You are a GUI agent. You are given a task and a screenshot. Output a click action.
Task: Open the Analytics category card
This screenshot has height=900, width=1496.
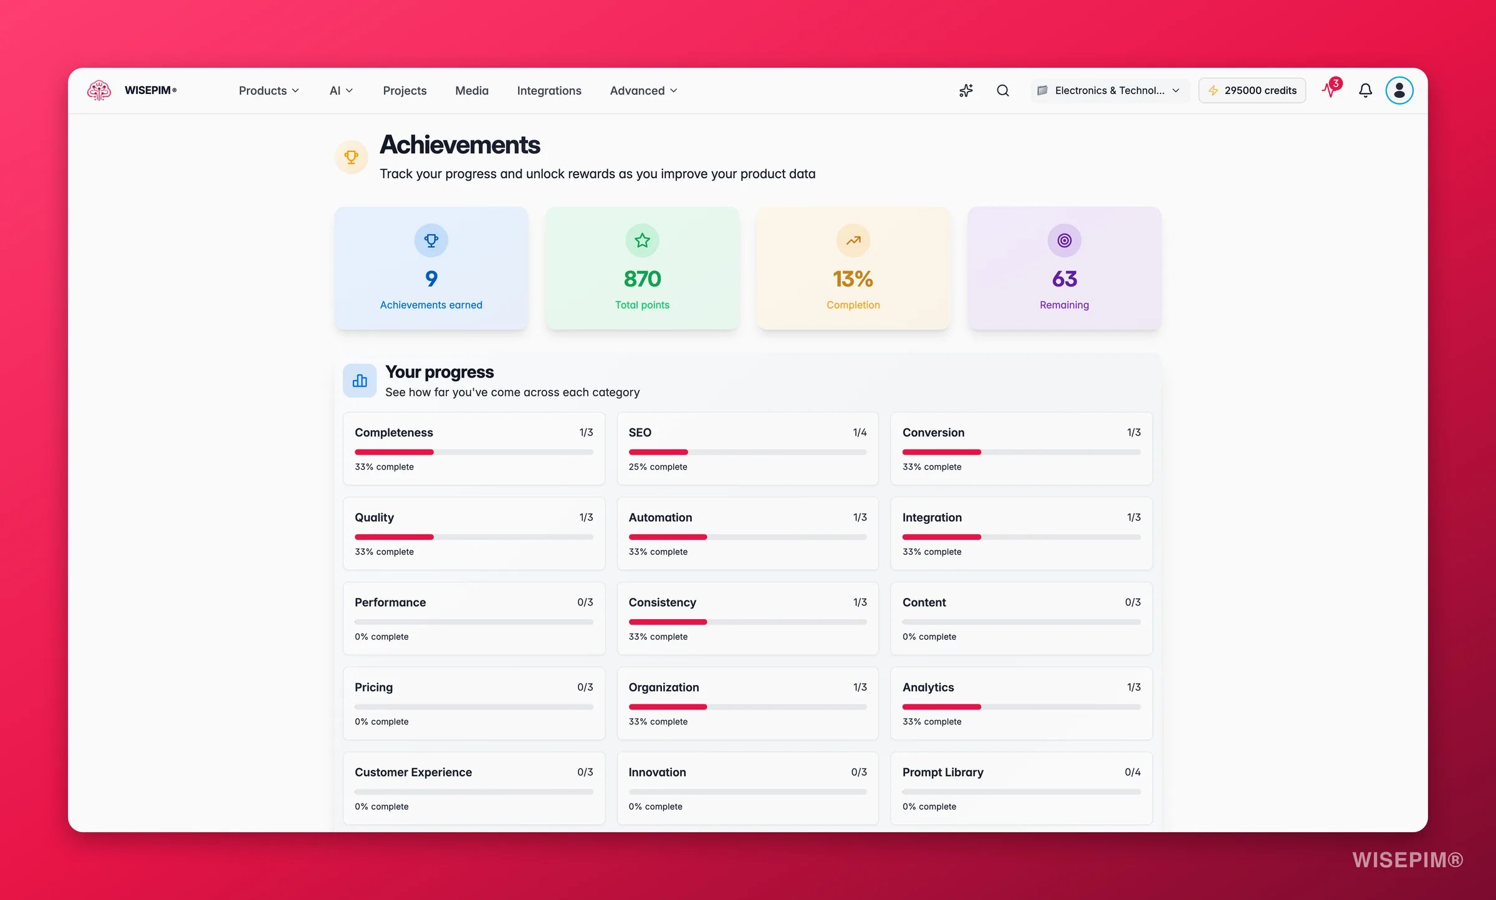click(x=1021, y=703)
